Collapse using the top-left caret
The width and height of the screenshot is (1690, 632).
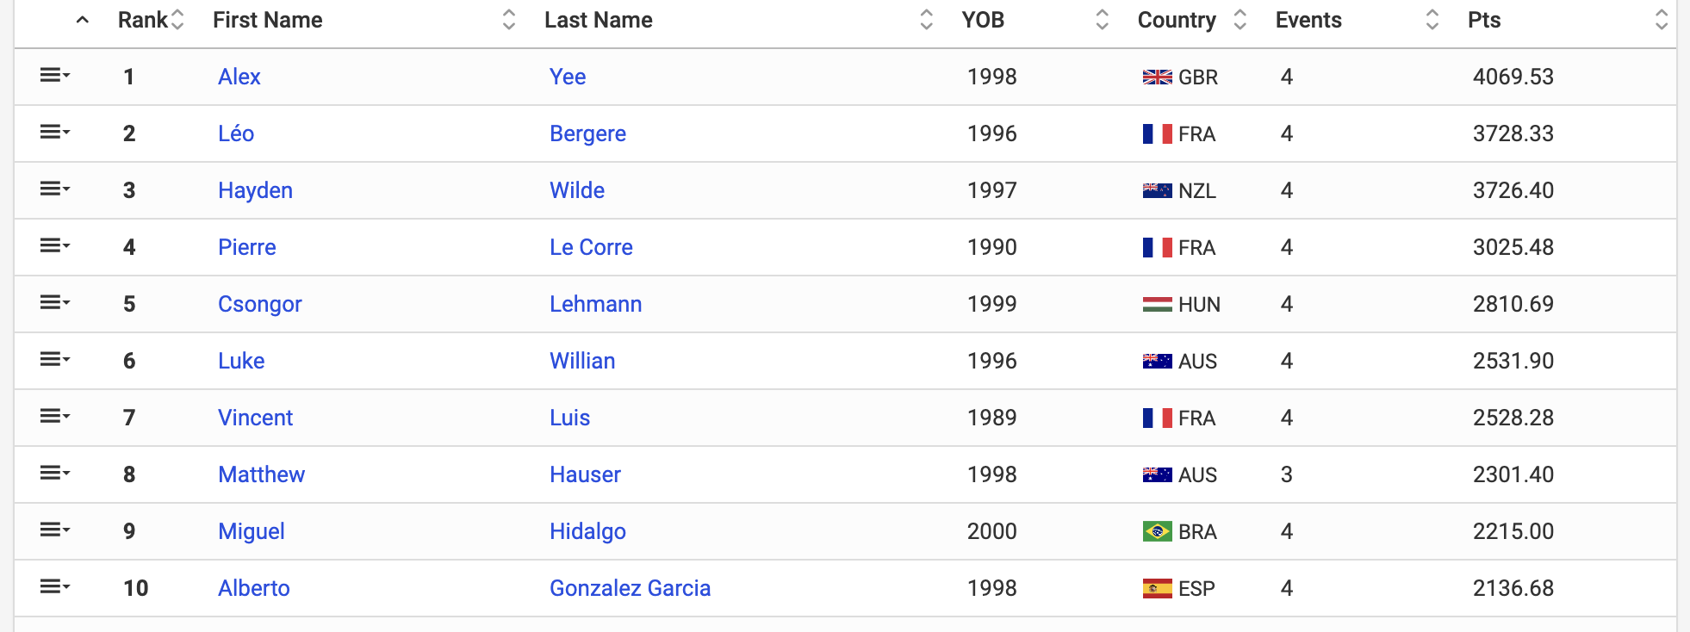[83, 20]
